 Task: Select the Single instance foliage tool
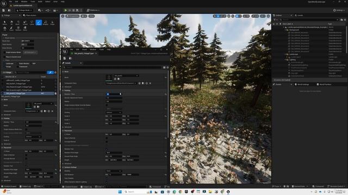pyautogui.click(x=52, y=23)
